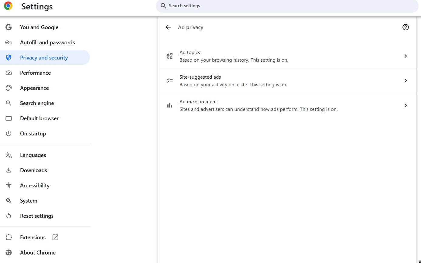Click the Search settings input field

[289, 6]
